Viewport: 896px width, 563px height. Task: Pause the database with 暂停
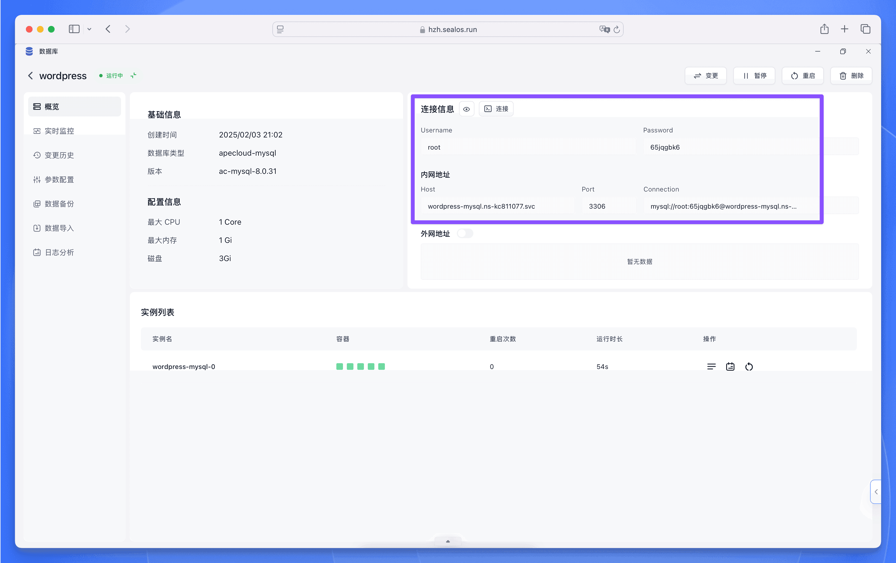[x=754, y=76]
